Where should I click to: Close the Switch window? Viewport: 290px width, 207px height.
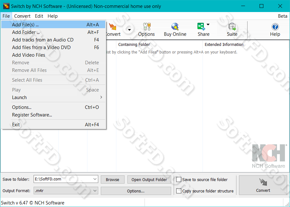280,6
